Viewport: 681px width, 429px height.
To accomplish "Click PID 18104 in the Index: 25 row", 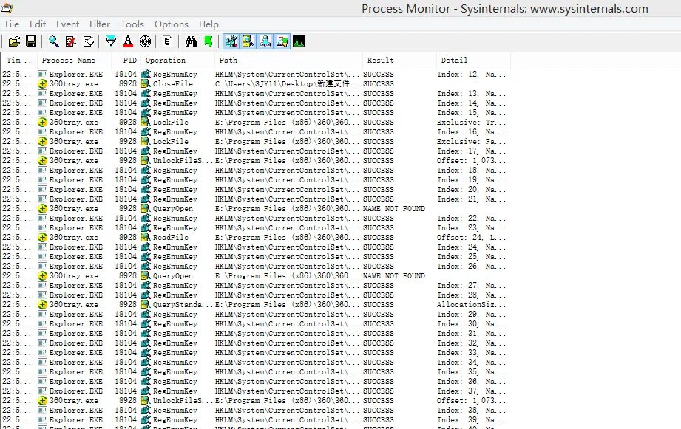I will (126, 257).
